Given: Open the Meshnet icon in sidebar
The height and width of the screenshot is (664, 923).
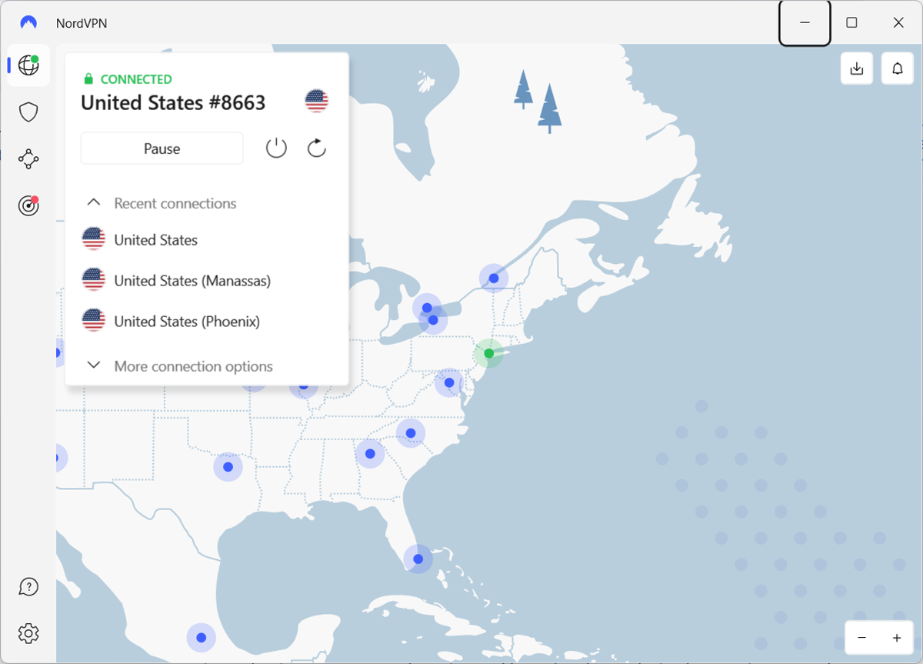Looking at the screenshot, I should 28,159.
